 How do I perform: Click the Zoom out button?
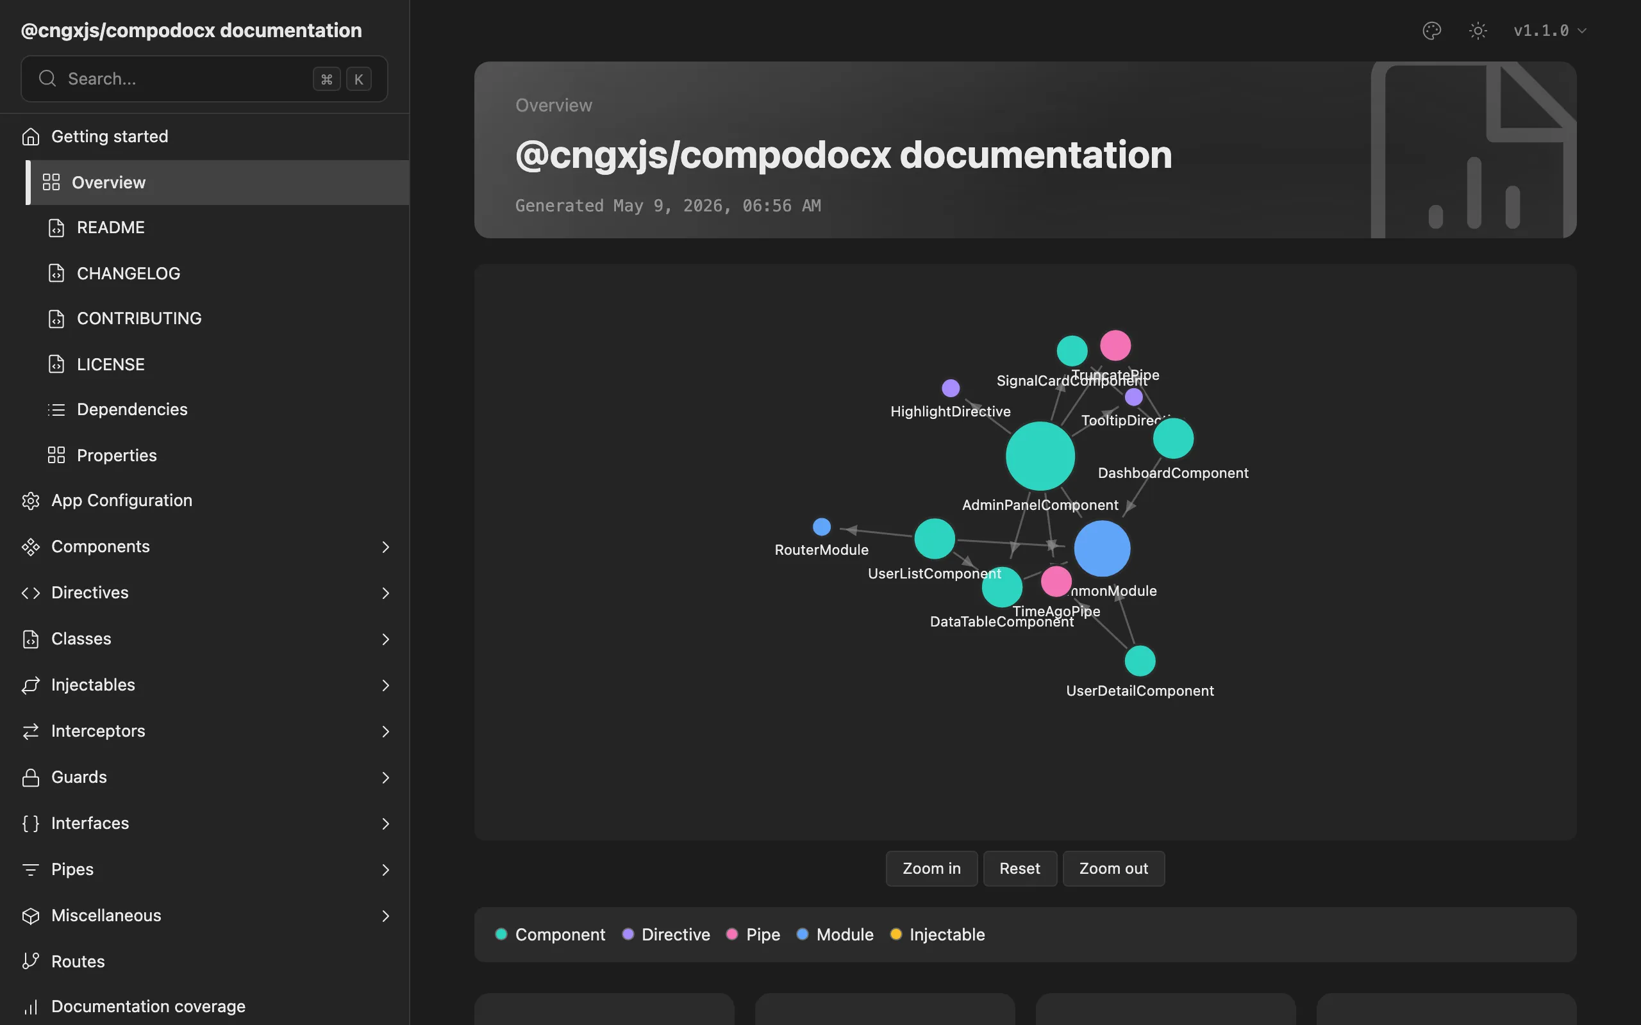point(1113,869)
